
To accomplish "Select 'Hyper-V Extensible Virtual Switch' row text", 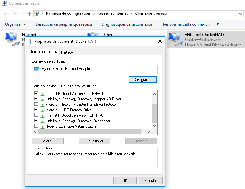I will [71, 126].
